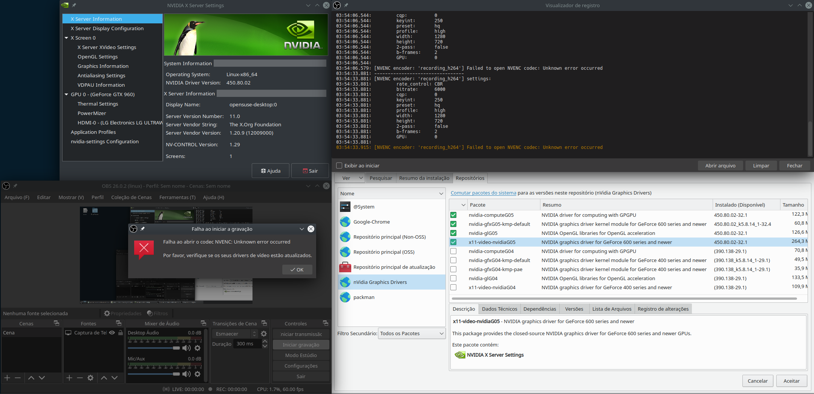Viewport: 814px width, 394px height.
Task: Open Esmaecer transition dropdown
Action: (234, 334)
